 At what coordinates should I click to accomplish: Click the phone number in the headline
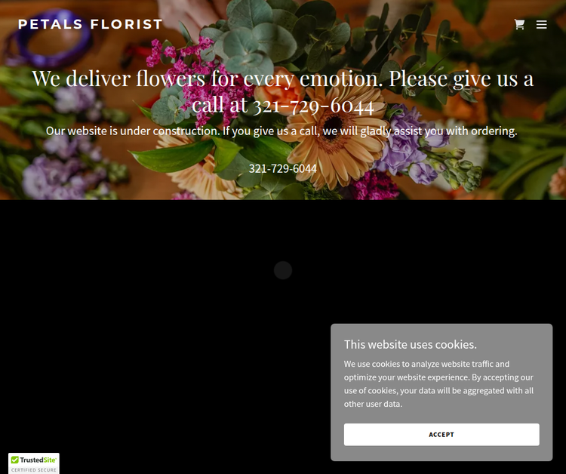313,106
